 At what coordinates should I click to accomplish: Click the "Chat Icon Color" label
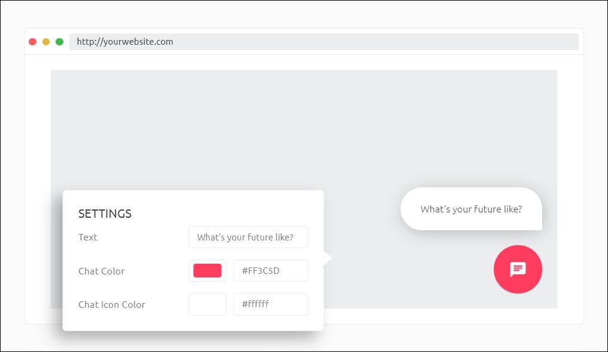pyautogui.click(x=112, y=304)
